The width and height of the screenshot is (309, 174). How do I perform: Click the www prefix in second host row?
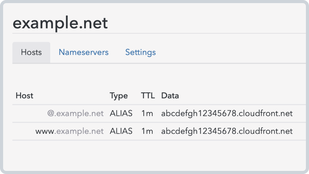point(45,131)
